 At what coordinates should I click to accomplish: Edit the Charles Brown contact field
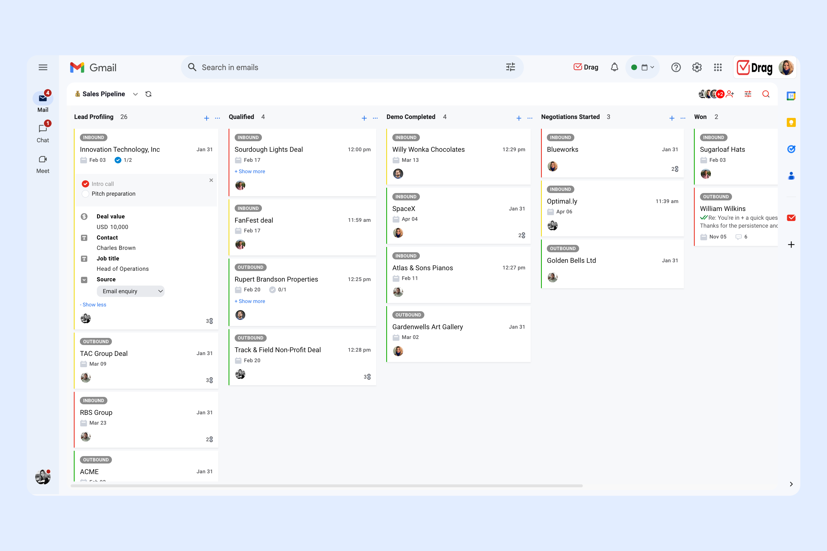(x=116, y=248)
